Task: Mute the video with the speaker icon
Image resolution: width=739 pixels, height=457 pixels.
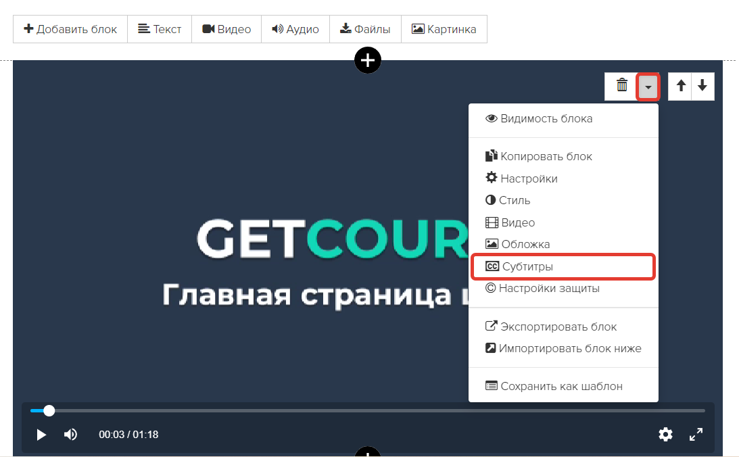Action: point(71,435)
